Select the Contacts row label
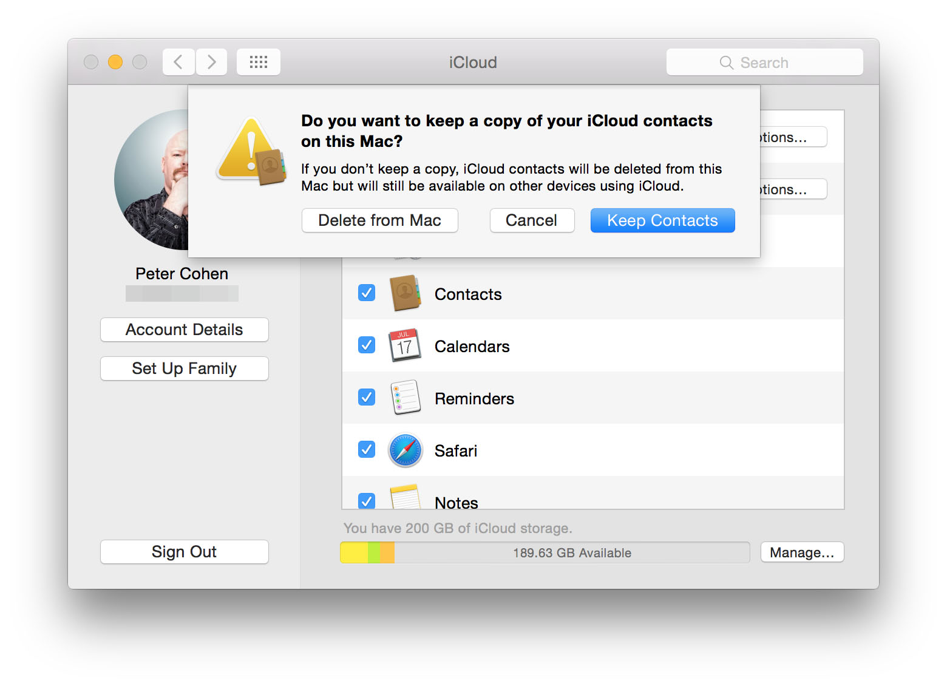Image resolution: width=947 pixels, height=686 pixels. (x=468, y=294)
